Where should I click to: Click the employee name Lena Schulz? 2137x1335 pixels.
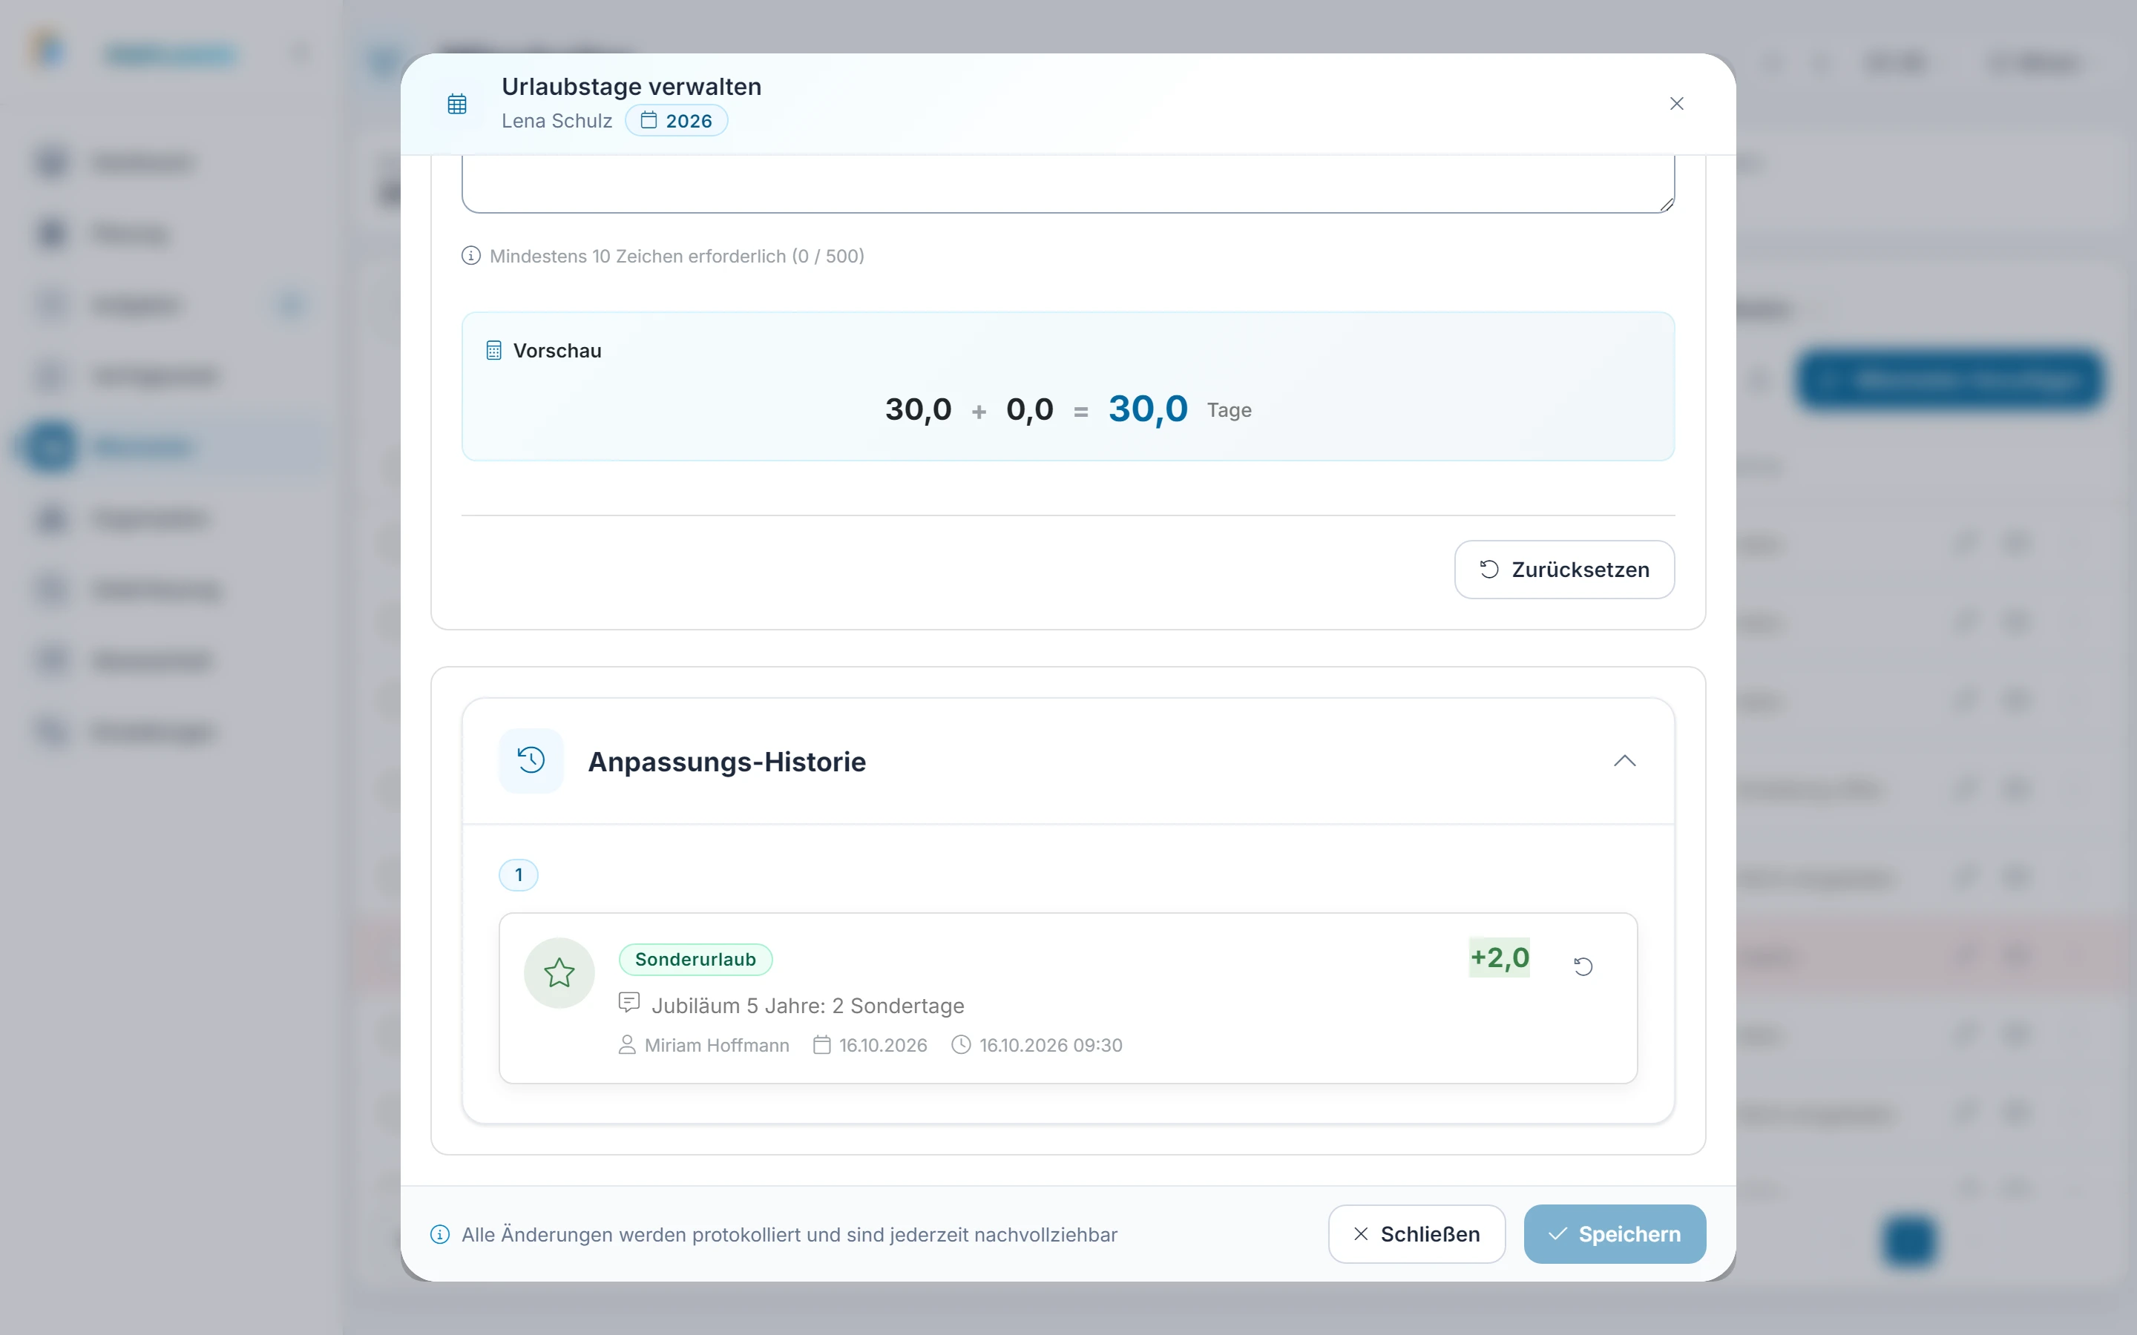coord(557,121)
